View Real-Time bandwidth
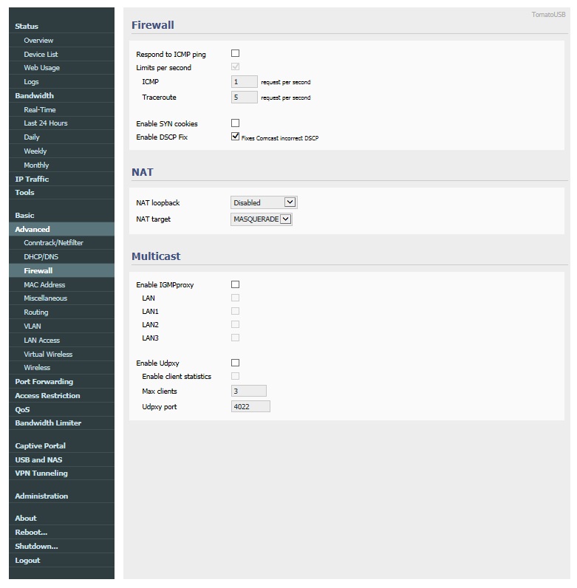This screenshot has height=588, width=577. coord(62,109)
